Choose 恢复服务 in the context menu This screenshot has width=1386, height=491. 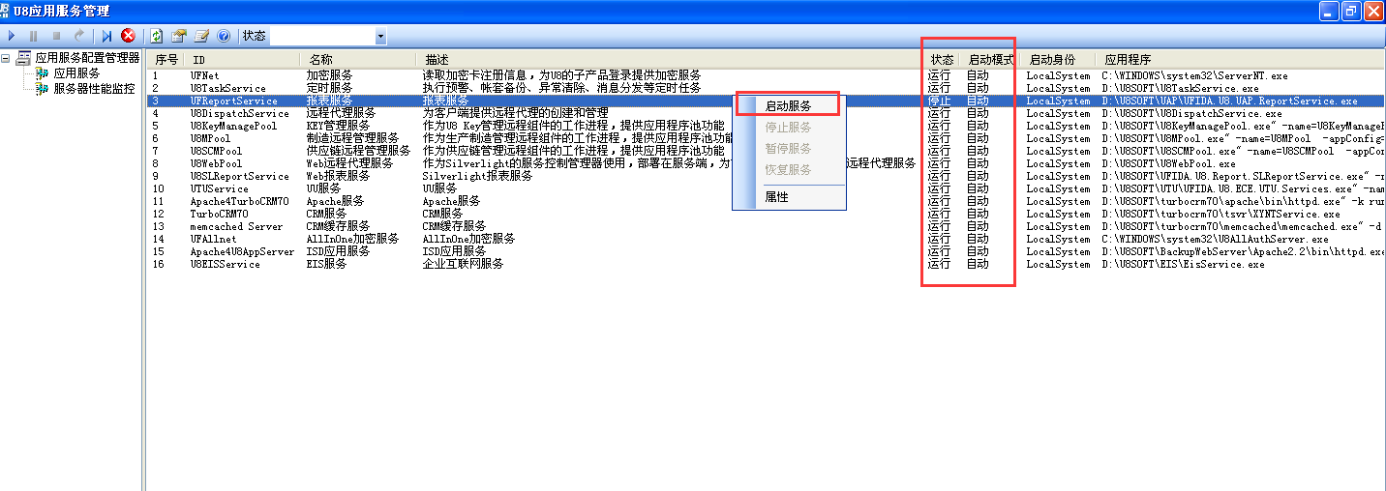click(x=788, y=169)
